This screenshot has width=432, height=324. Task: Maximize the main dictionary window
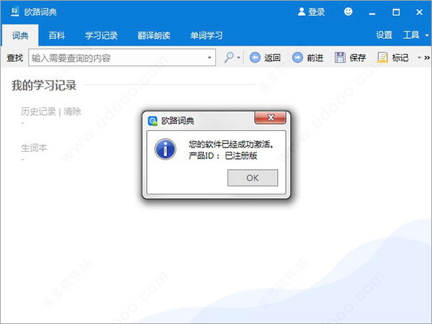point(396,12)
